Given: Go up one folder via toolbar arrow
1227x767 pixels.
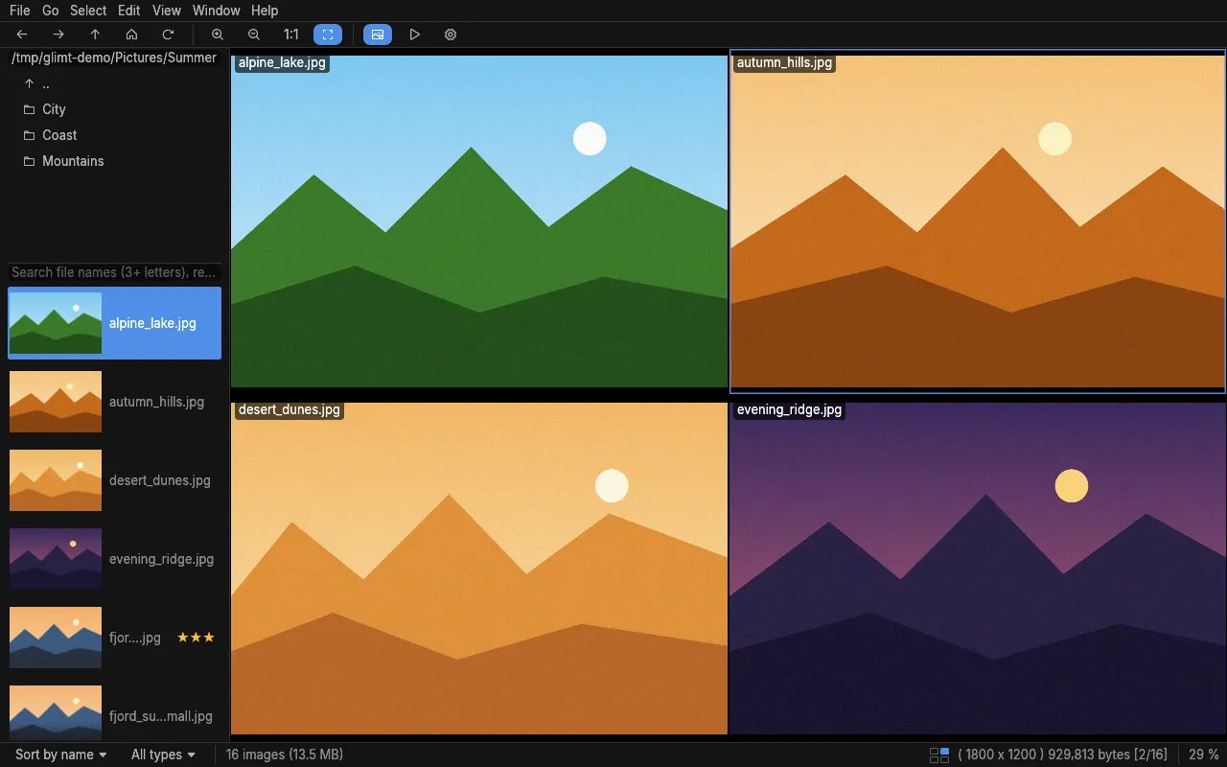Looking at the screenshot, I should pos(95,35).
